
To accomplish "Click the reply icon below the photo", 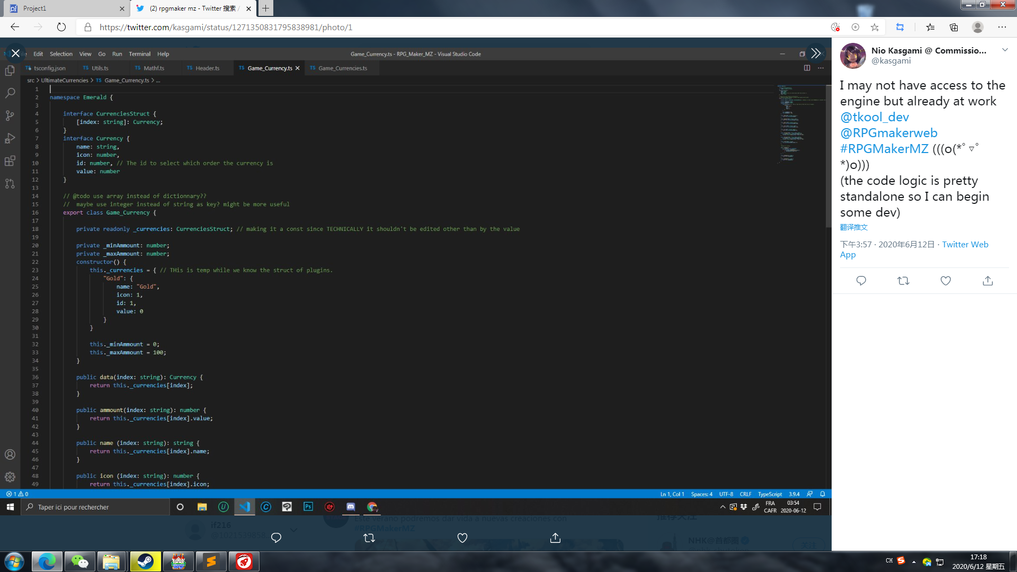I will coord(276,538).
